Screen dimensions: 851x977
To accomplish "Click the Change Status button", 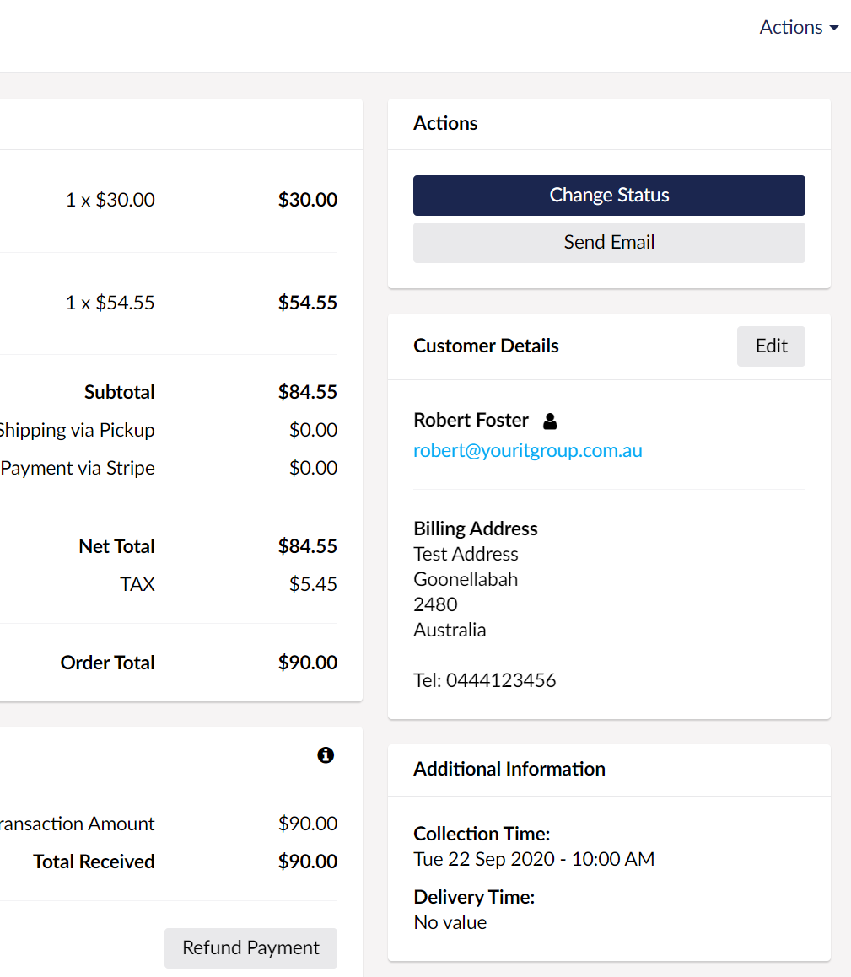I will pyautogui.click(x=609, y=196).
